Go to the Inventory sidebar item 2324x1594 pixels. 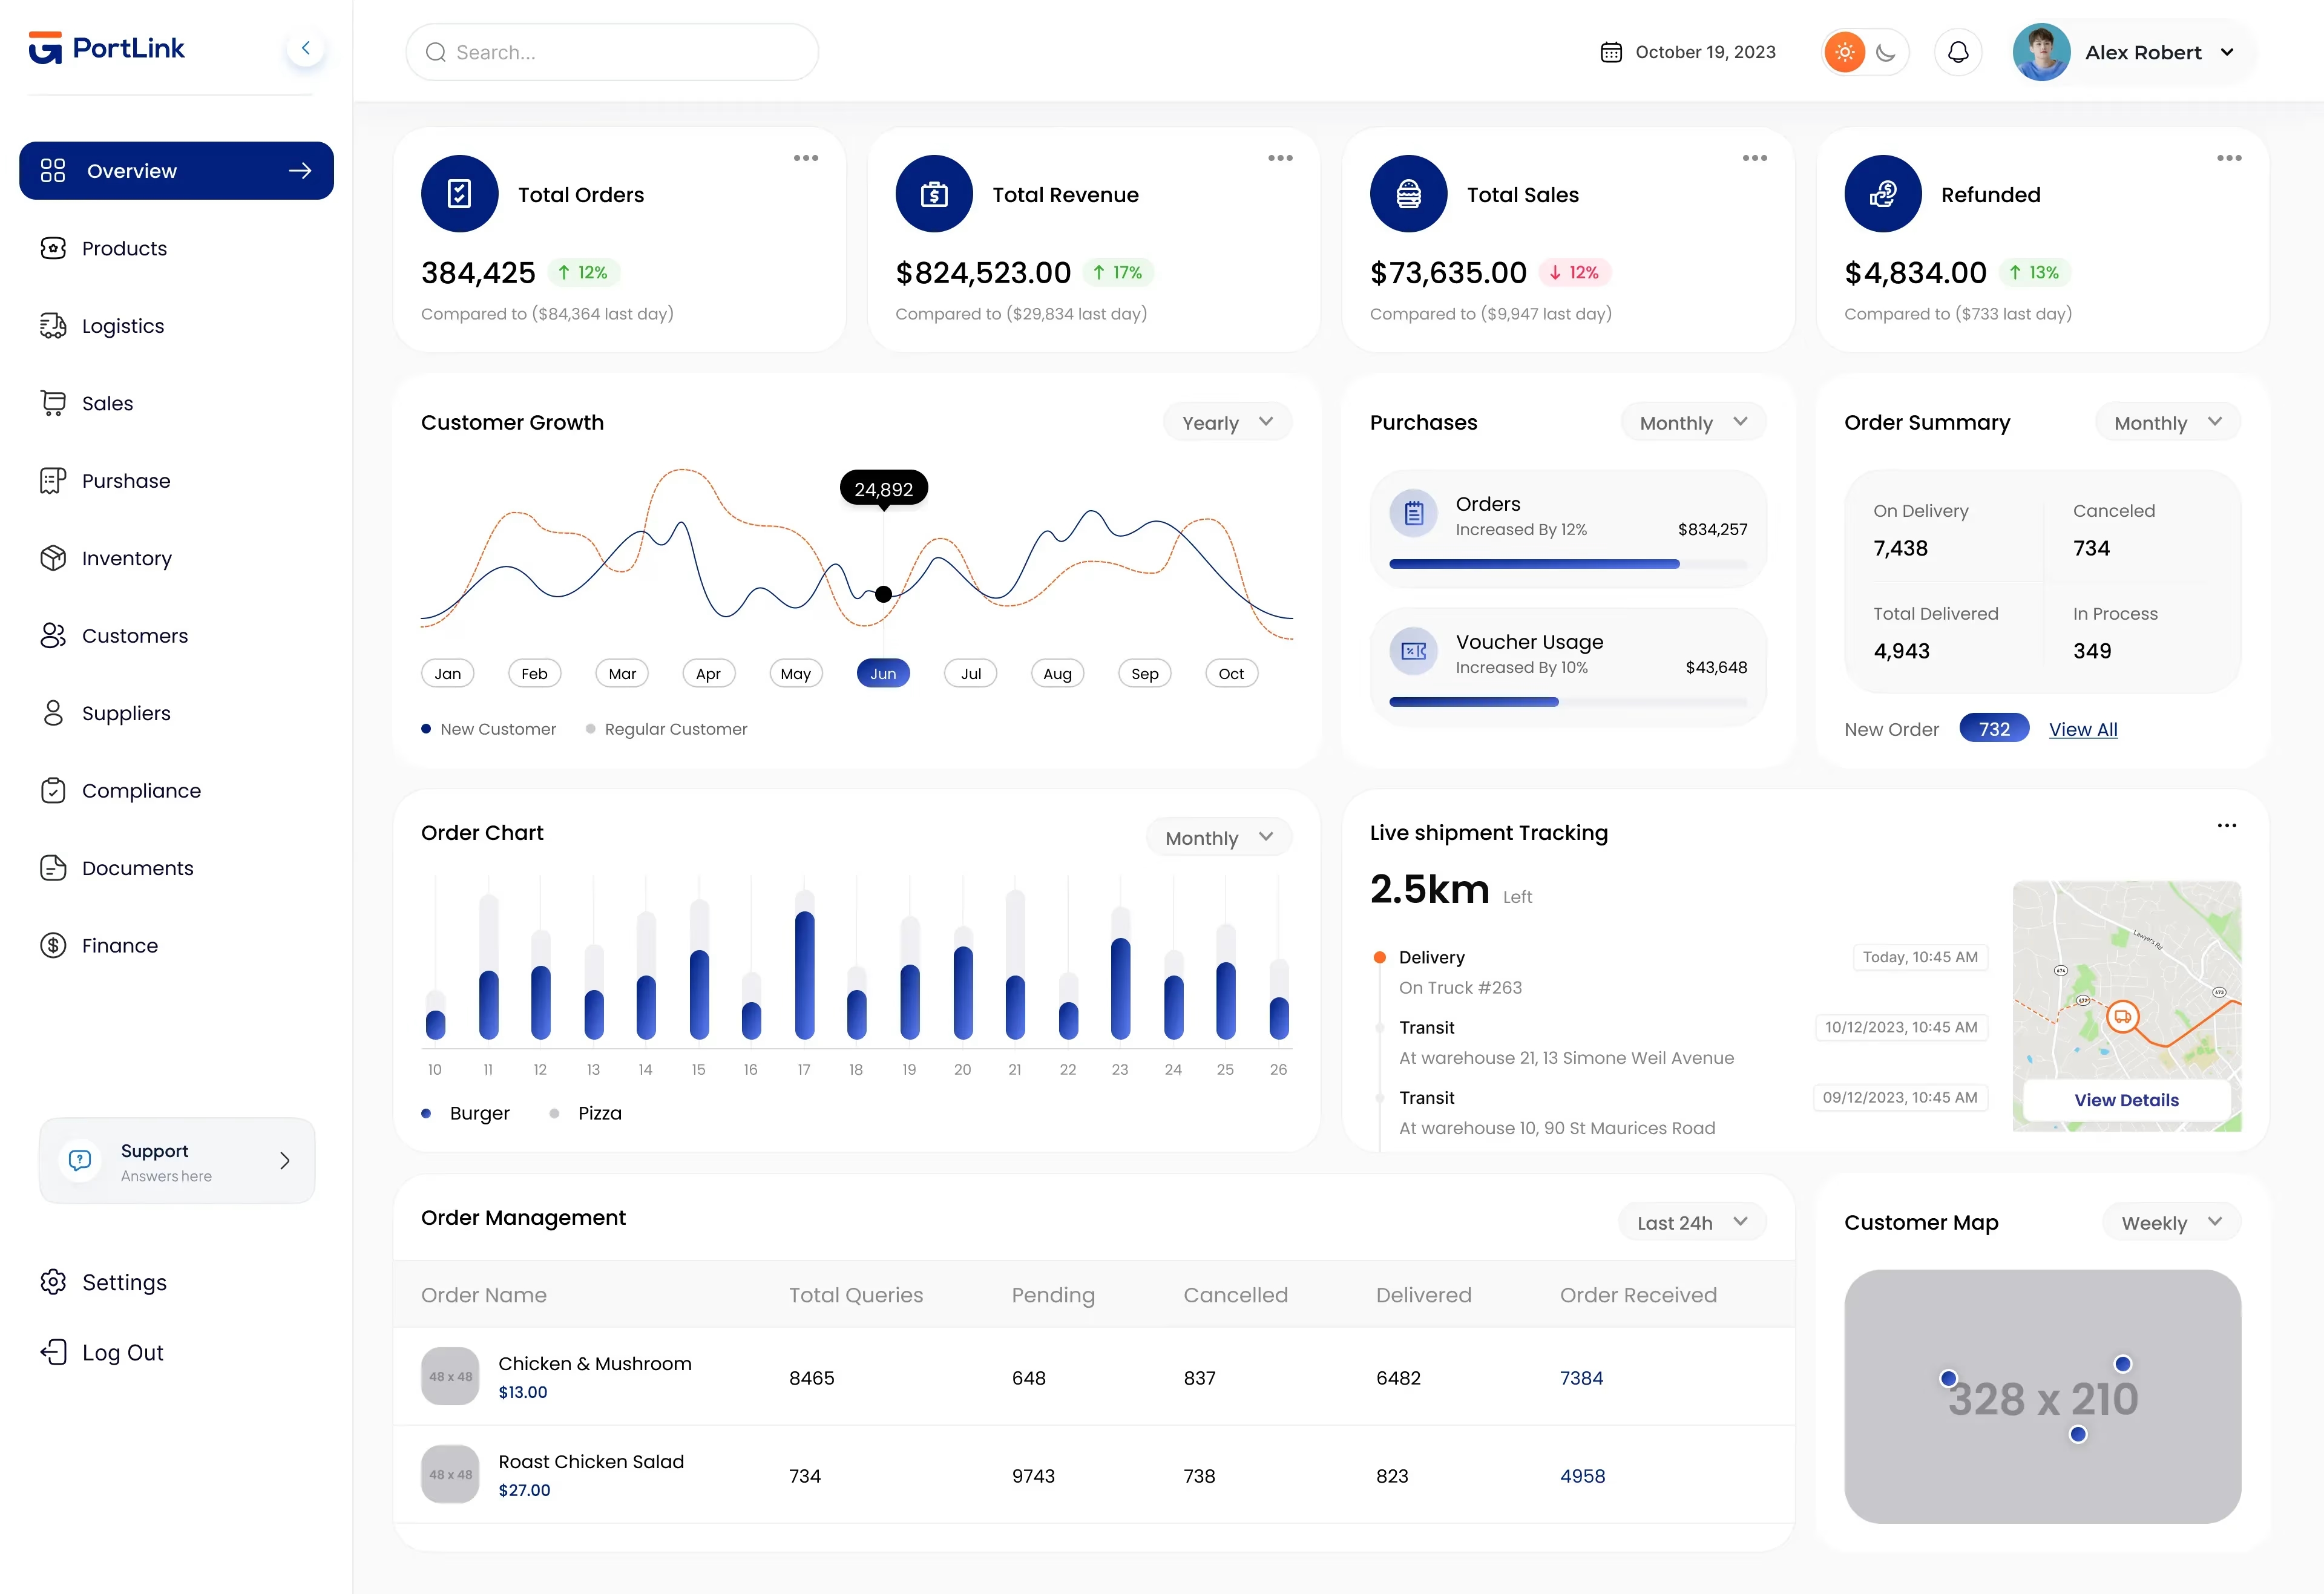click(x=126, y=558)
